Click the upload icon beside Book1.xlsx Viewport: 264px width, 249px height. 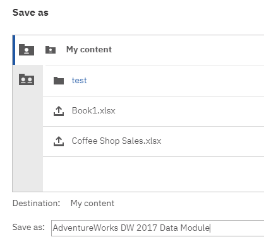pyautogui.click(x=59, y=111)
